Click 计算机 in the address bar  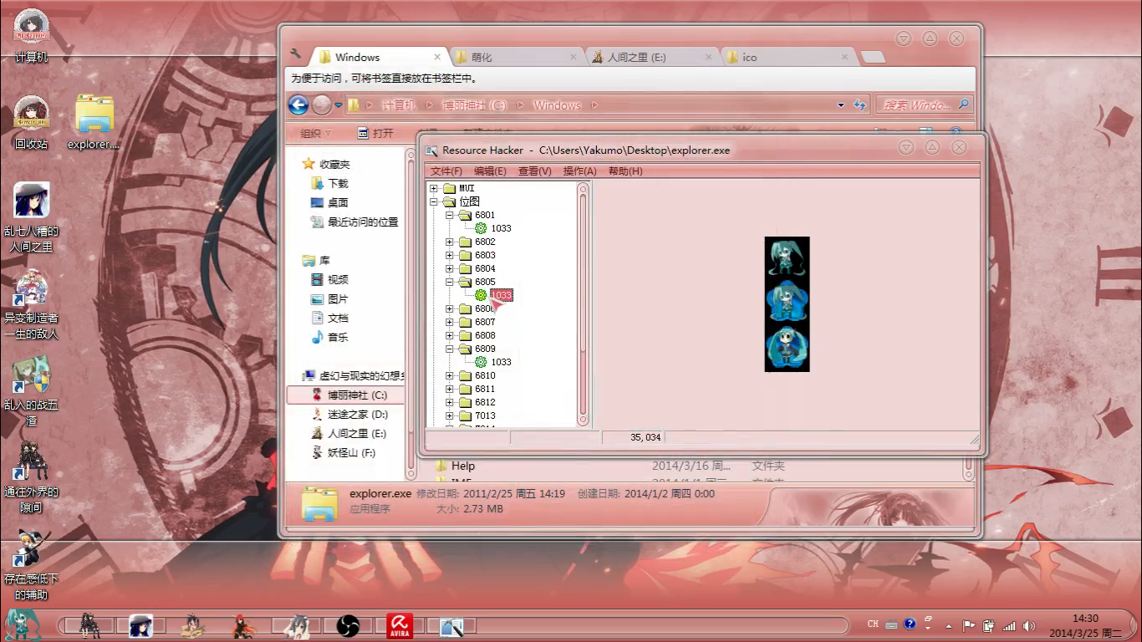tap(398, 105)
